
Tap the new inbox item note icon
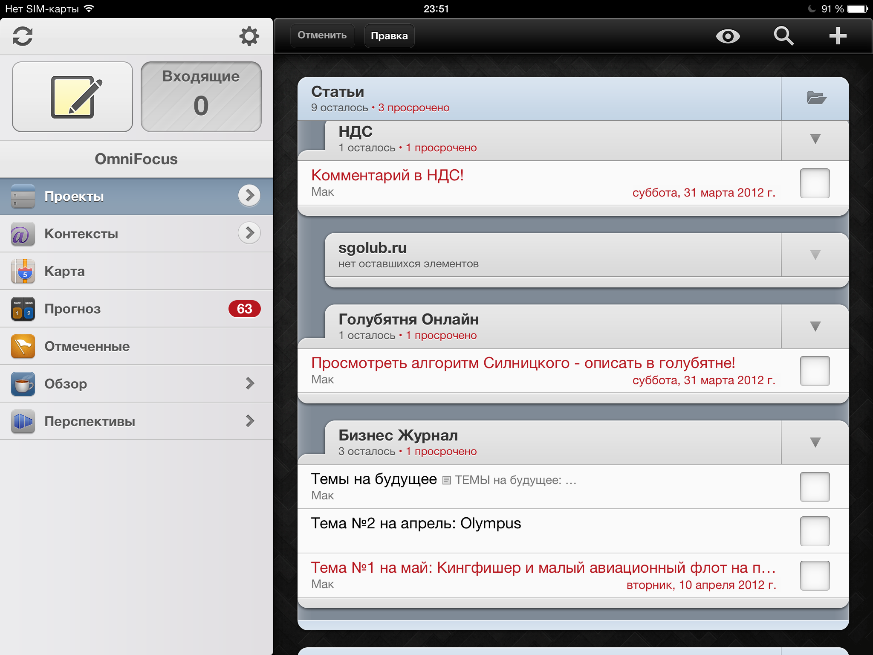pos(72,97)
